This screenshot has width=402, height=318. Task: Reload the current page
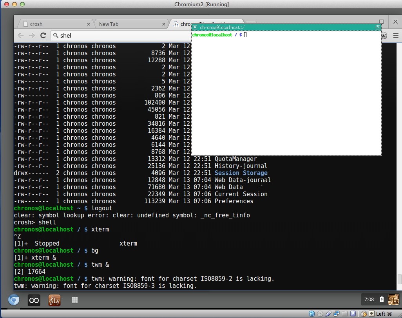click(x=43, y=35)
